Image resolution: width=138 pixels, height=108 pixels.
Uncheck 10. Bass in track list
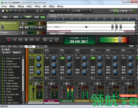click(x=3, y=97)
